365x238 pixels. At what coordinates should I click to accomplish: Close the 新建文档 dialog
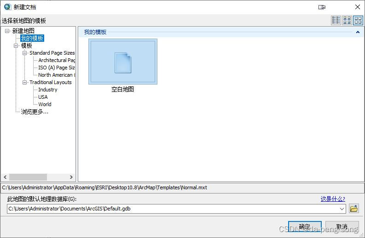coord(358,7)
